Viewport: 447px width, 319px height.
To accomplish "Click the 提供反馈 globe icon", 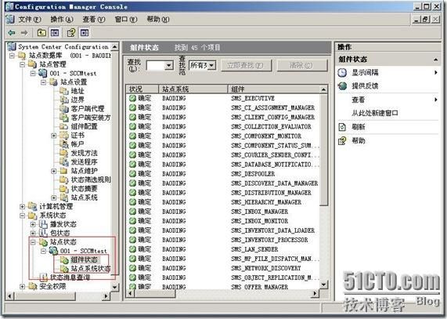I will [x=342, y=85].
